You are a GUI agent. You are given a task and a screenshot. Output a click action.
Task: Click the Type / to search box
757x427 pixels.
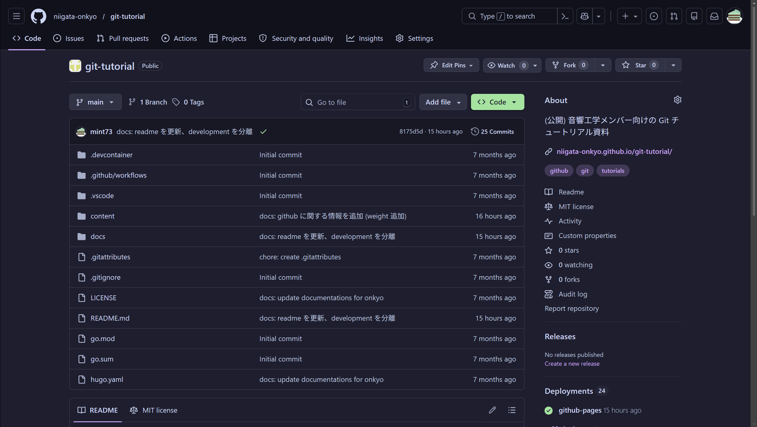click(509, 16)
